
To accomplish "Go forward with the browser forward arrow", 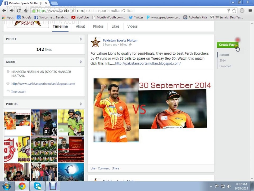I will [11, 11].
